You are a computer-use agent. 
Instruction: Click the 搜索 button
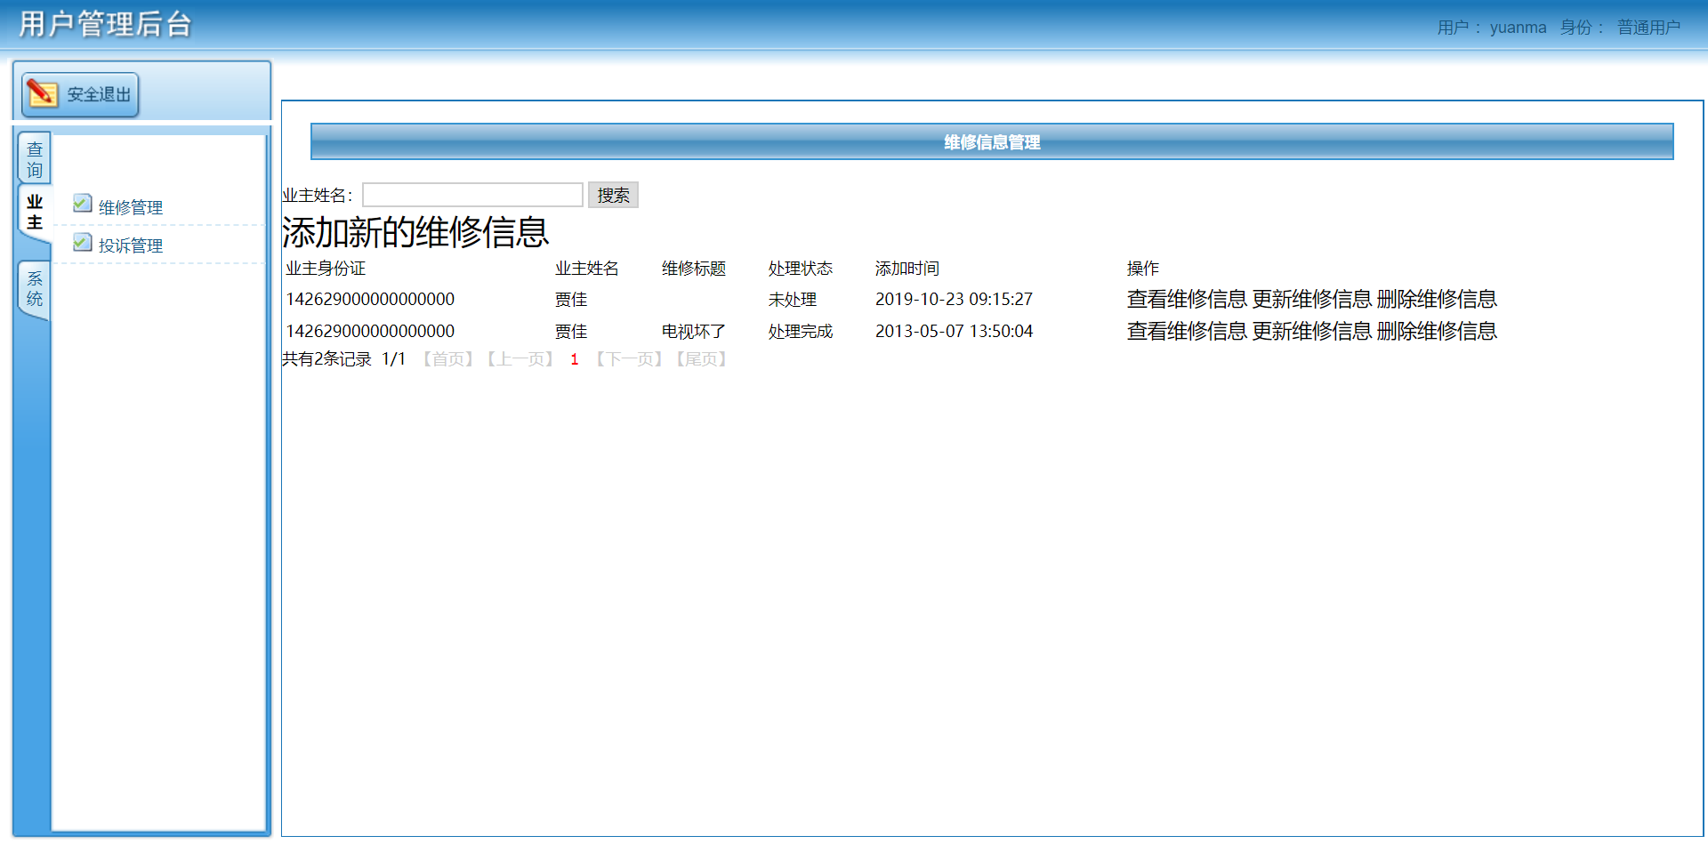tap(613, 195)
